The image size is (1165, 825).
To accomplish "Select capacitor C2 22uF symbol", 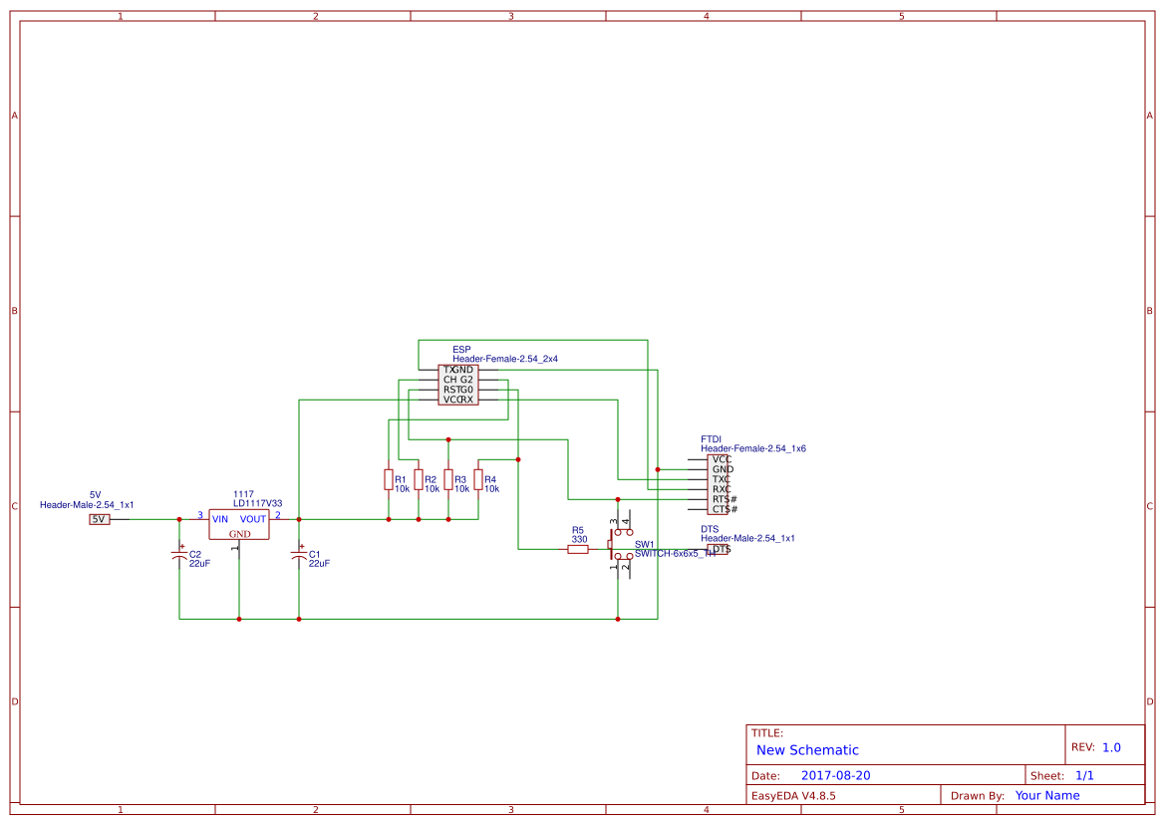I will 179,555.
